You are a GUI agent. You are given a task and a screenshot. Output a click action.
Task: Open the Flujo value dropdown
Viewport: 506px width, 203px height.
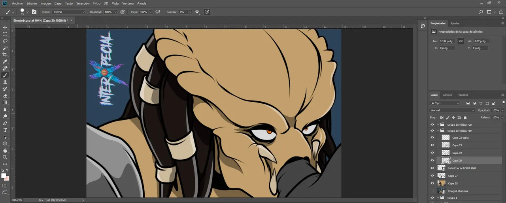coord(151,12)
